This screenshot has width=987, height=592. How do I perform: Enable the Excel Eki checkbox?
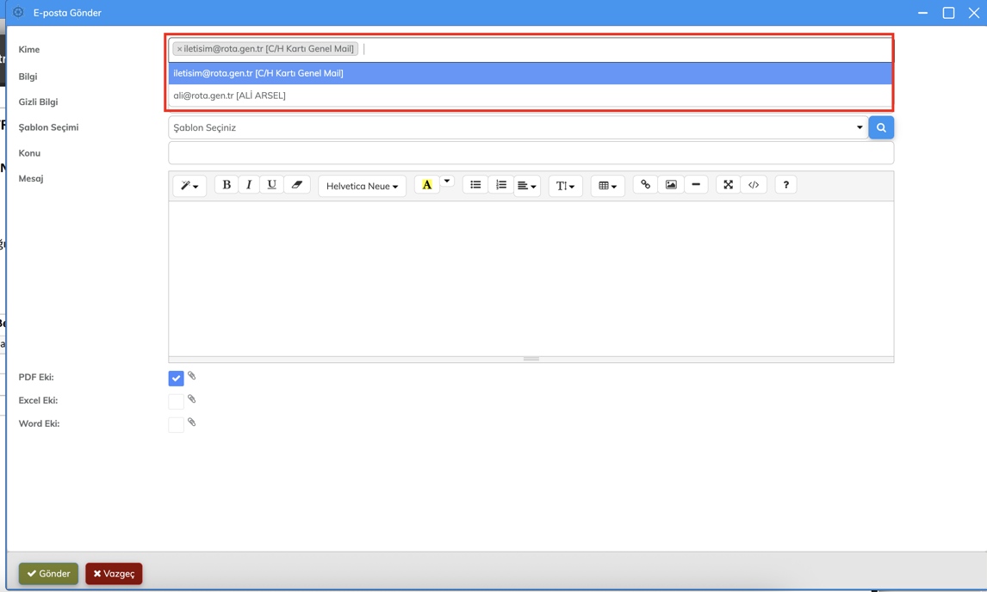176,401
